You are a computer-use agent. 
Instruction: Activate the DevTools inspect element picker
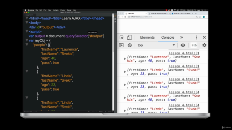122,38
